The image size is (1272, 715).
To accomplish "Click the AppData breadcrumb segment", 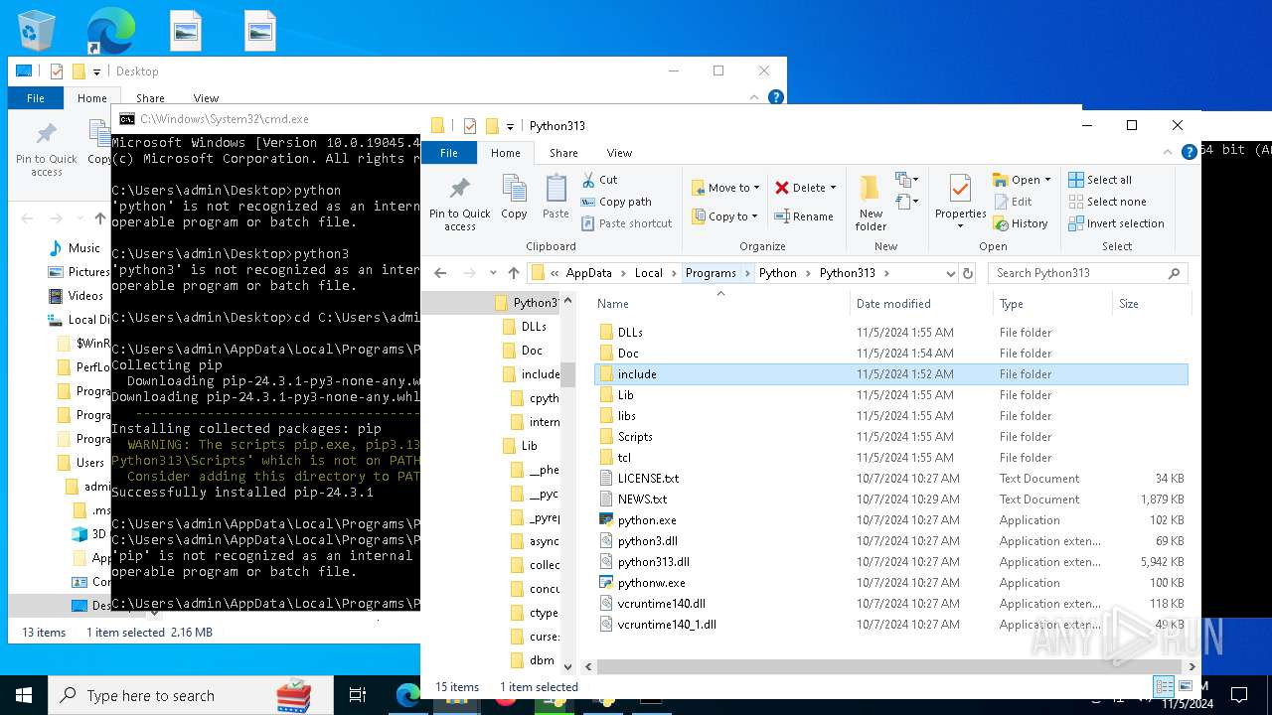I will (x=589, y=273).
